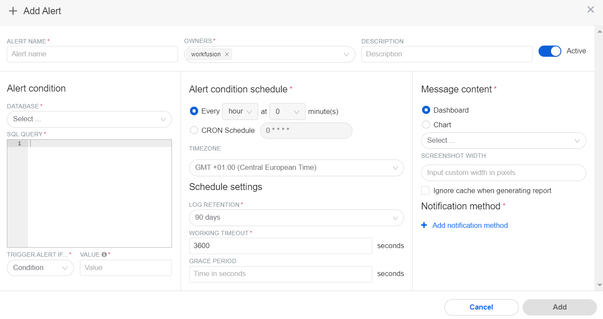Click the Add button
The image size is (603, 319).
point(560,307)
